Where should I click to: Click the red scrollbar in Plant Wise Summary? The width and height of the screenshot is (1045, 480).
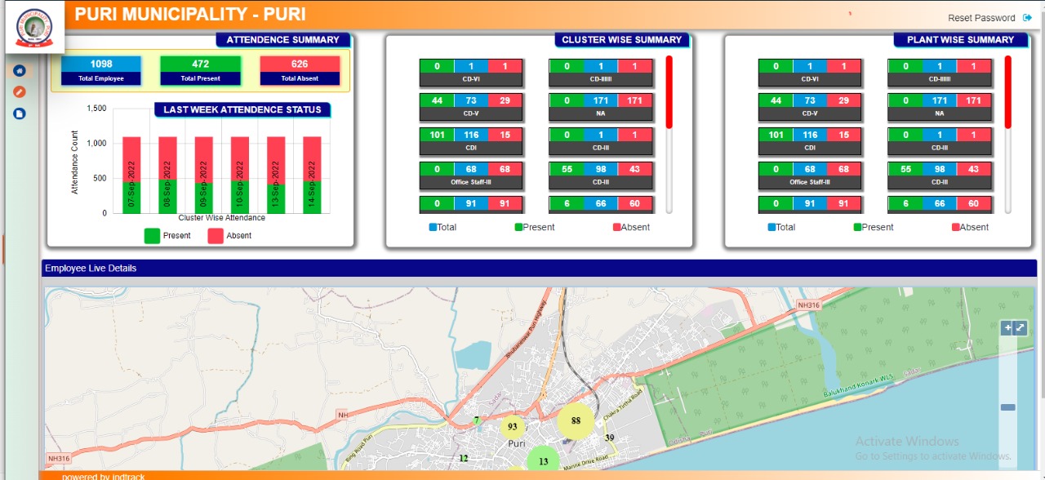click(x=1008, y=91)
